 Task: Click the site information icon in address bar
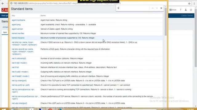[11, 3]
